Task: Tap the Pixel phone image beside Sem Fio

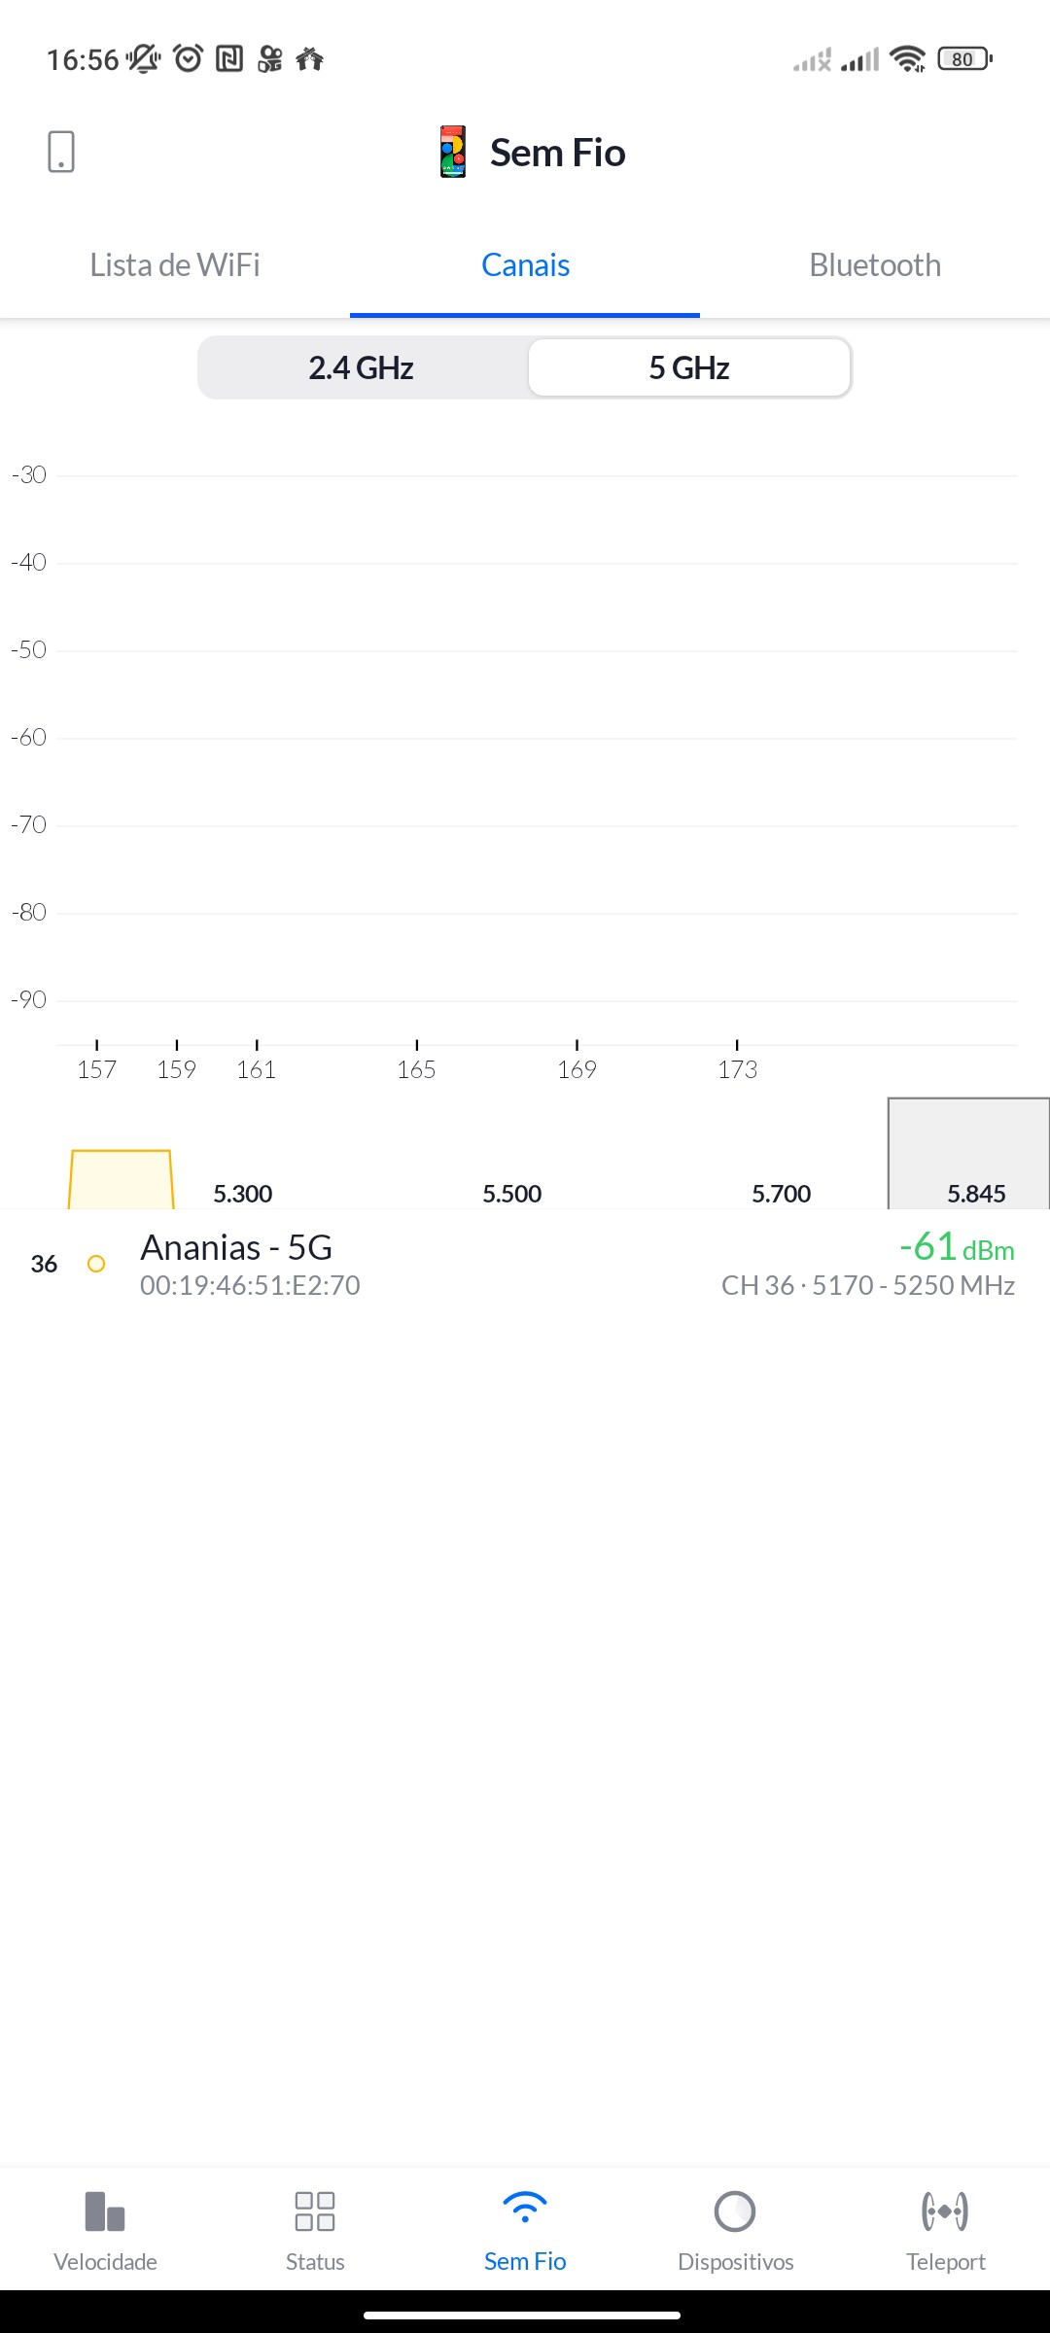Action: [x=452, y=153]
